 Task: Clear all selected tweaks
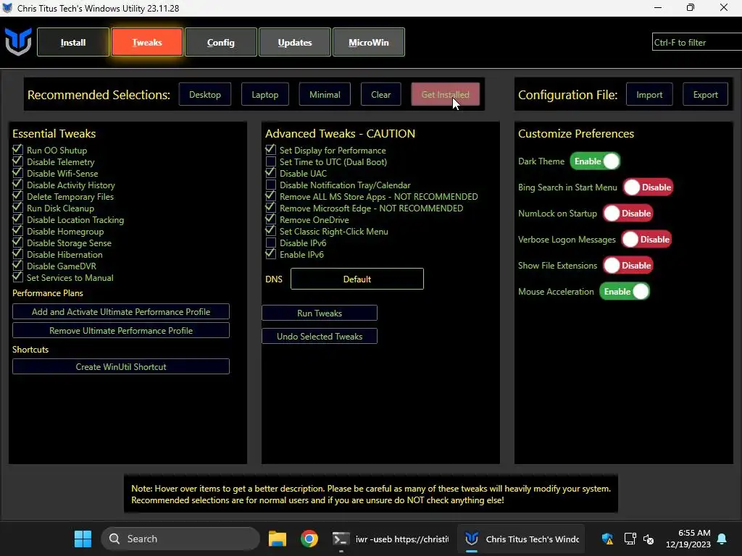point(381,95)
